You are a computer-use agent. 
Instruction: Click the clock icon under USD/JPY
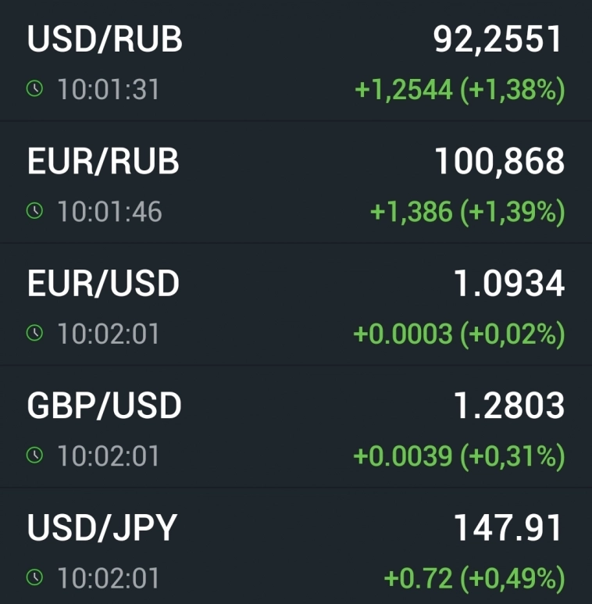[34, 578]
